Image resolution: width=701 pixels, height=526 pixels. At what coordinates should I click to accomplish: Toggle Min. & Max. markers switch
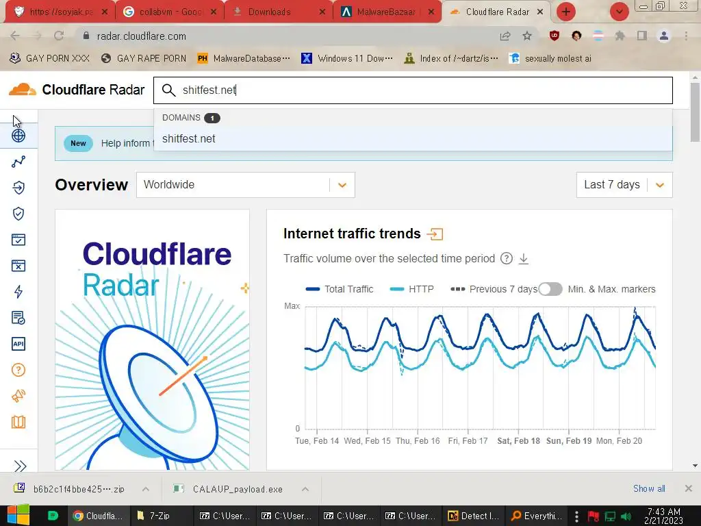tap(550, 289)
